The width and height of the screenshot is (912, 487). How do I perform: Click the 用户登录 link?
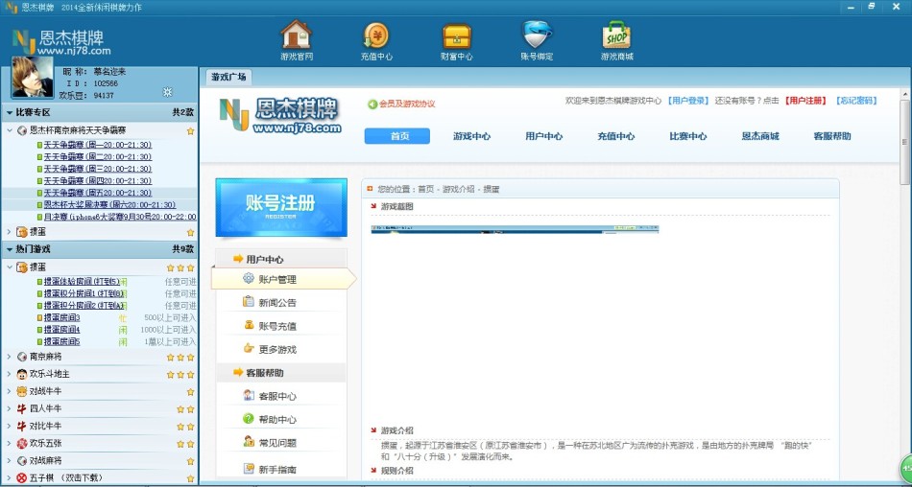click(x=688, y=101)
